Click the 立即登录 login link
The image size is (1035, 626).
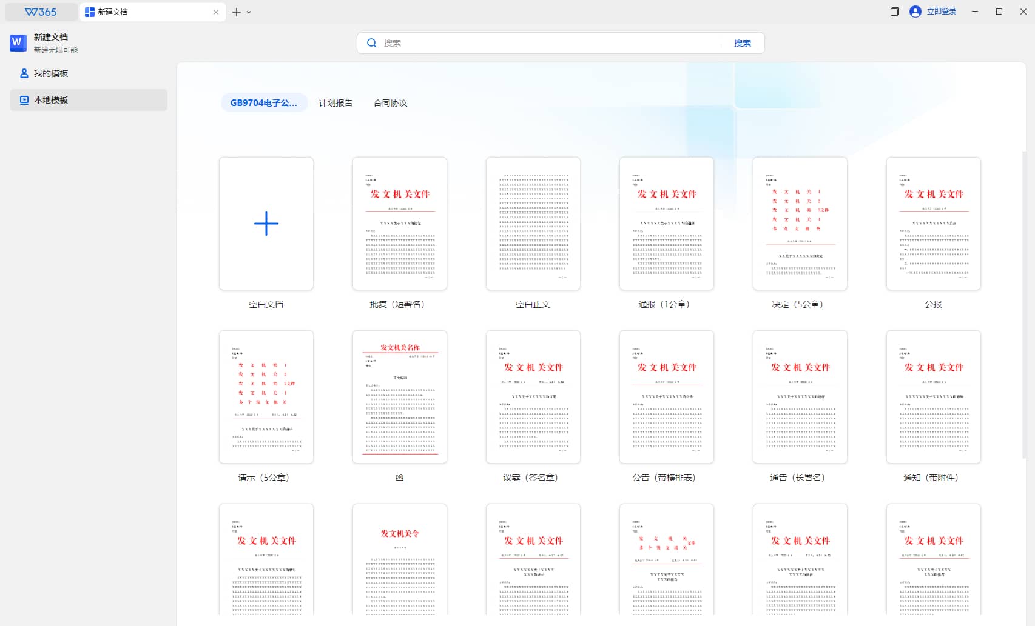pyautogui.click(x=941, y=12)
